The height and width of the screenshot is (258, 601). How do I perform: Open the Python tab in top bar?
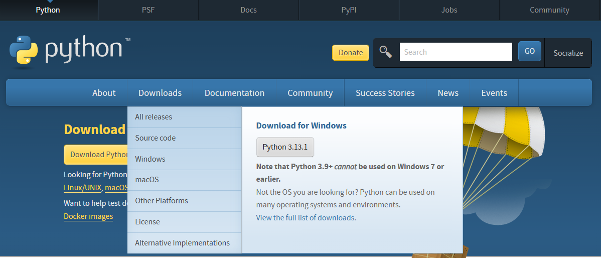(x=48, y=10)
